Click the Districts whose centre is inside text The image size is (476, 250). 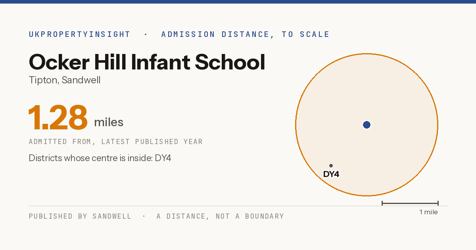(x=100, y=158)
